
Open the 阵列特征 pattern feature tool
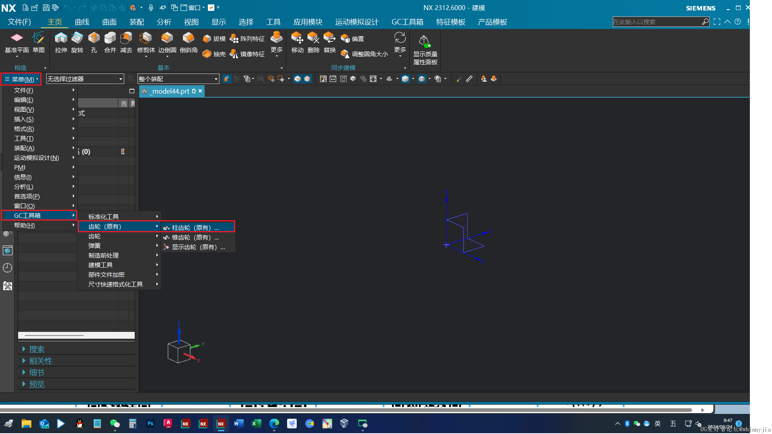[x=247, y=39]
